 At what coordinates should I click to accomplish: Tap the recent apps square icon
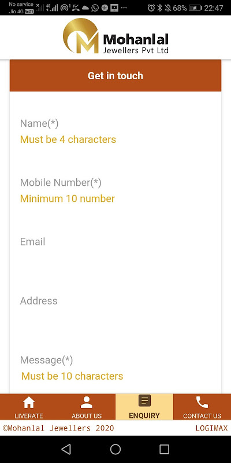point(164,449)
